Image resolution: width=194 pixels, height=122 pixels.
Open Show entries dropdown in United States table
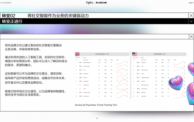pyautogui.click(x=138, y=58)
